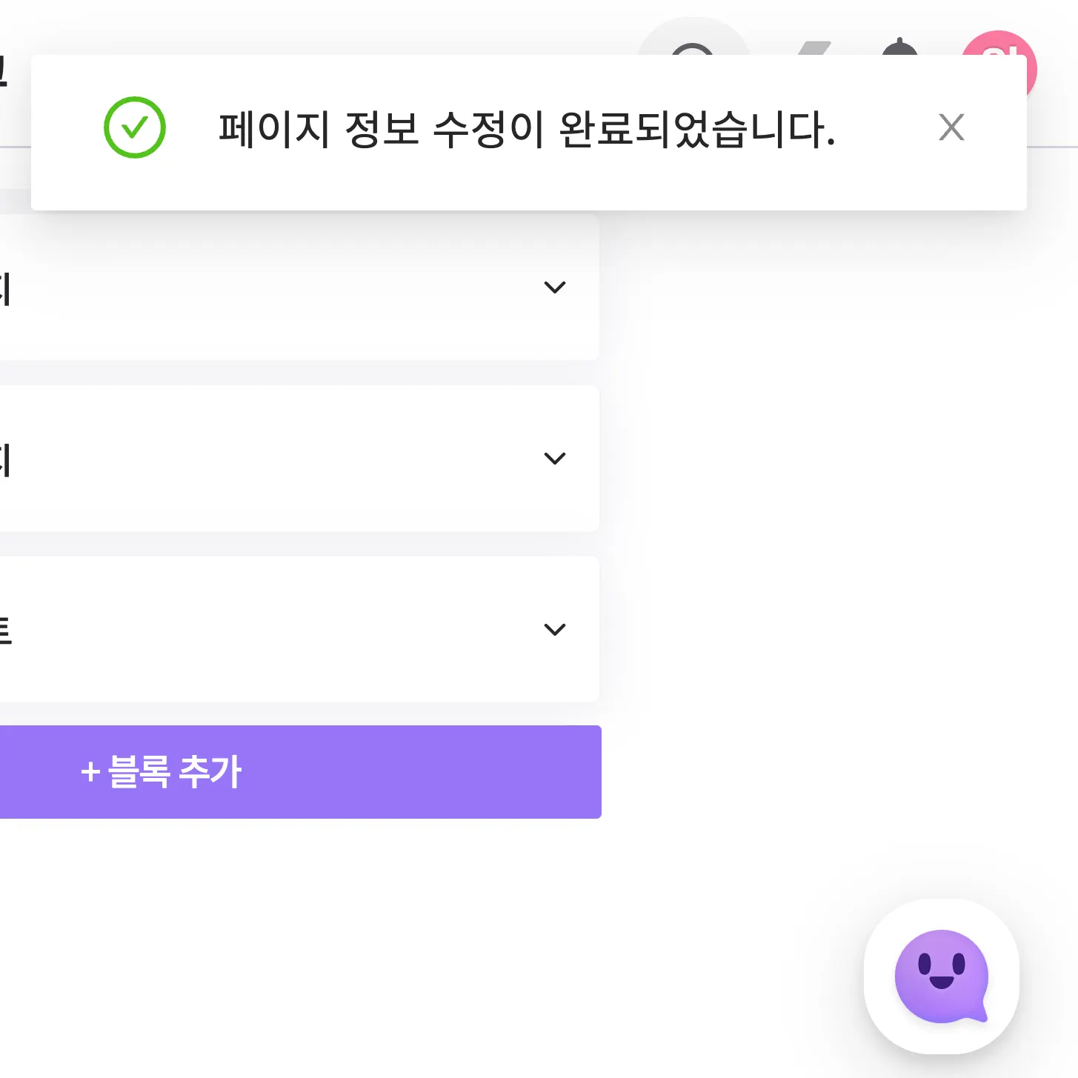Select the second block card's left label

click(4, 460)
